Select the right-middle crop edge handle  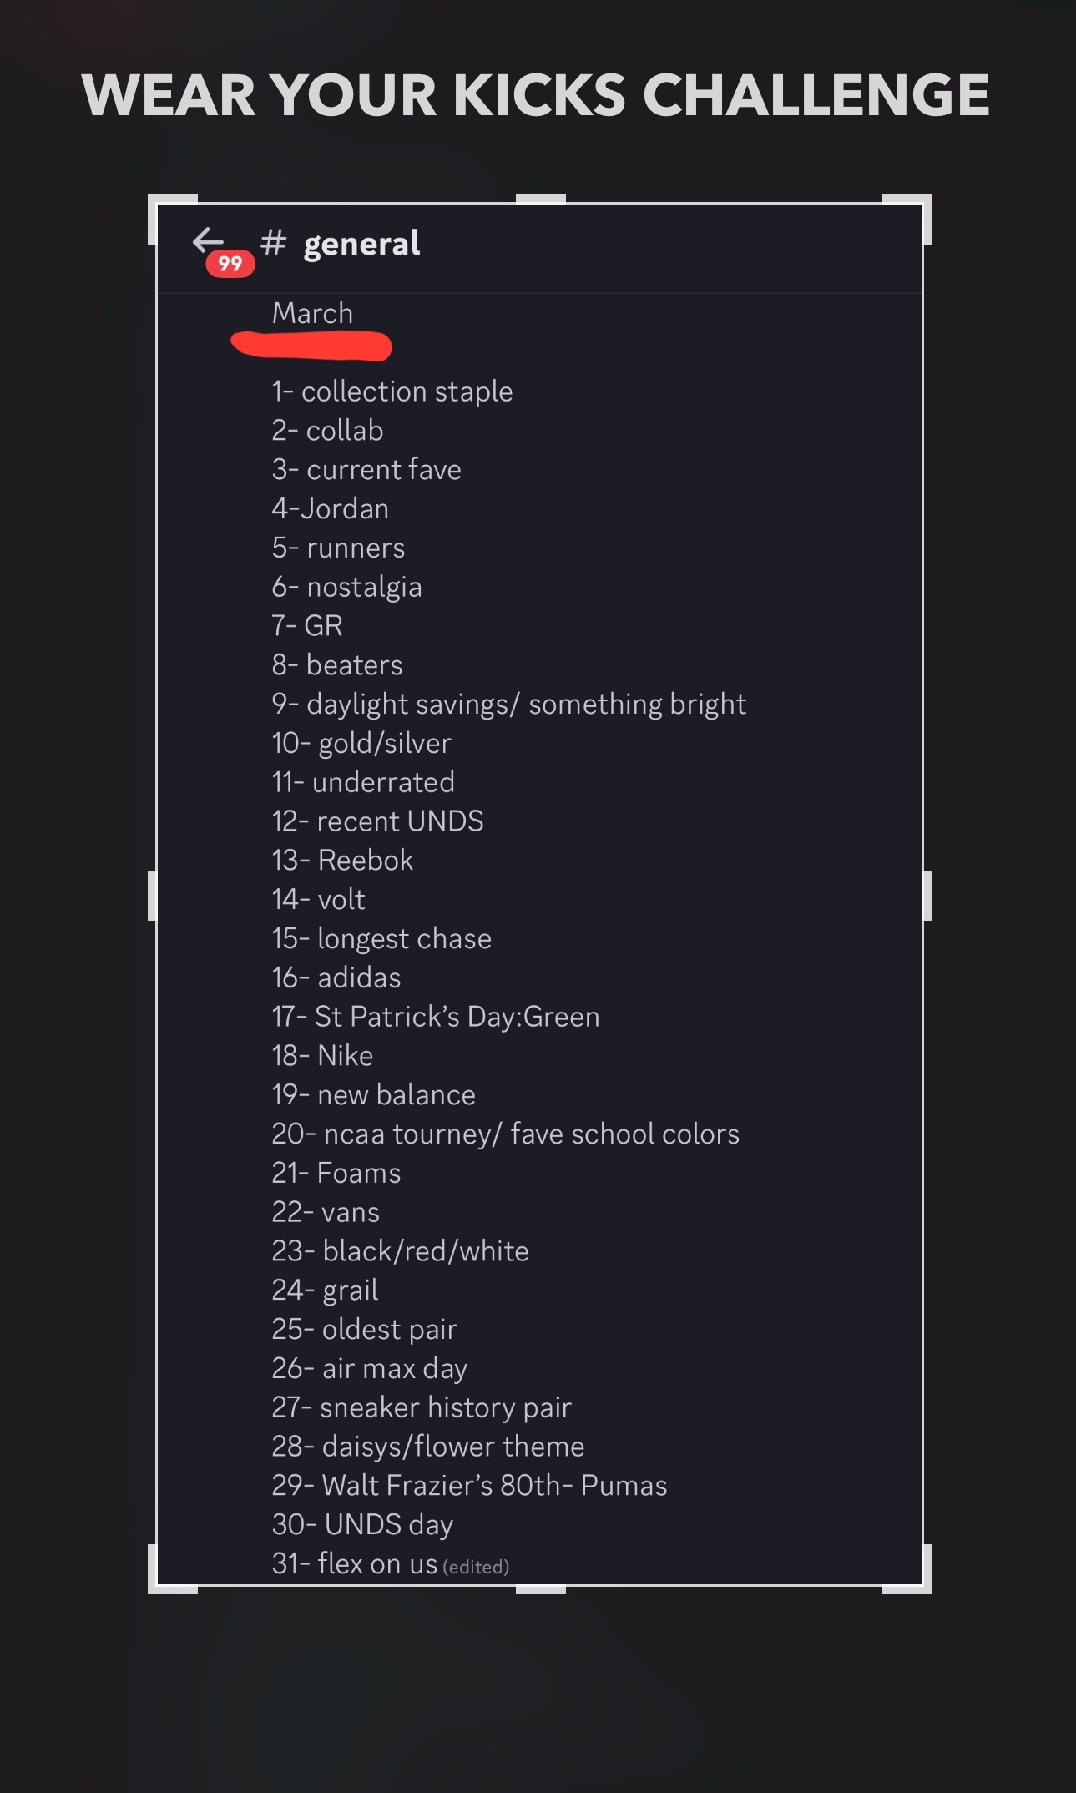927,895
